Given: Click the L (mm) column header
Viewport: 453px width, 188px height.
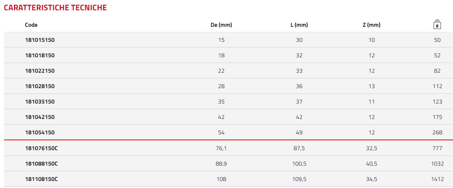Looking at the screenshot, I should click(299, 25).
